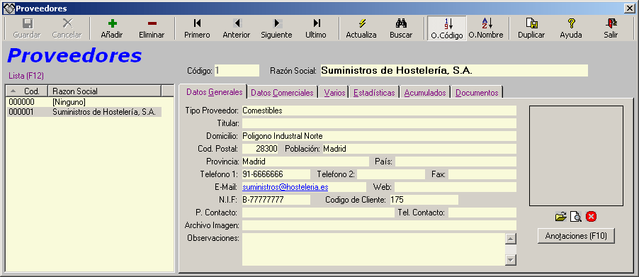
Task: Click the Telefono 1 field
Action: (x=276, y=174)
